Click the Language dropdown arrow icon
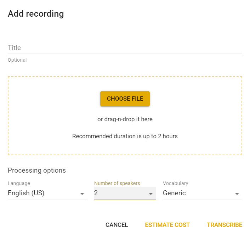This screenshot has width=250, height=235. coord(82,194)
